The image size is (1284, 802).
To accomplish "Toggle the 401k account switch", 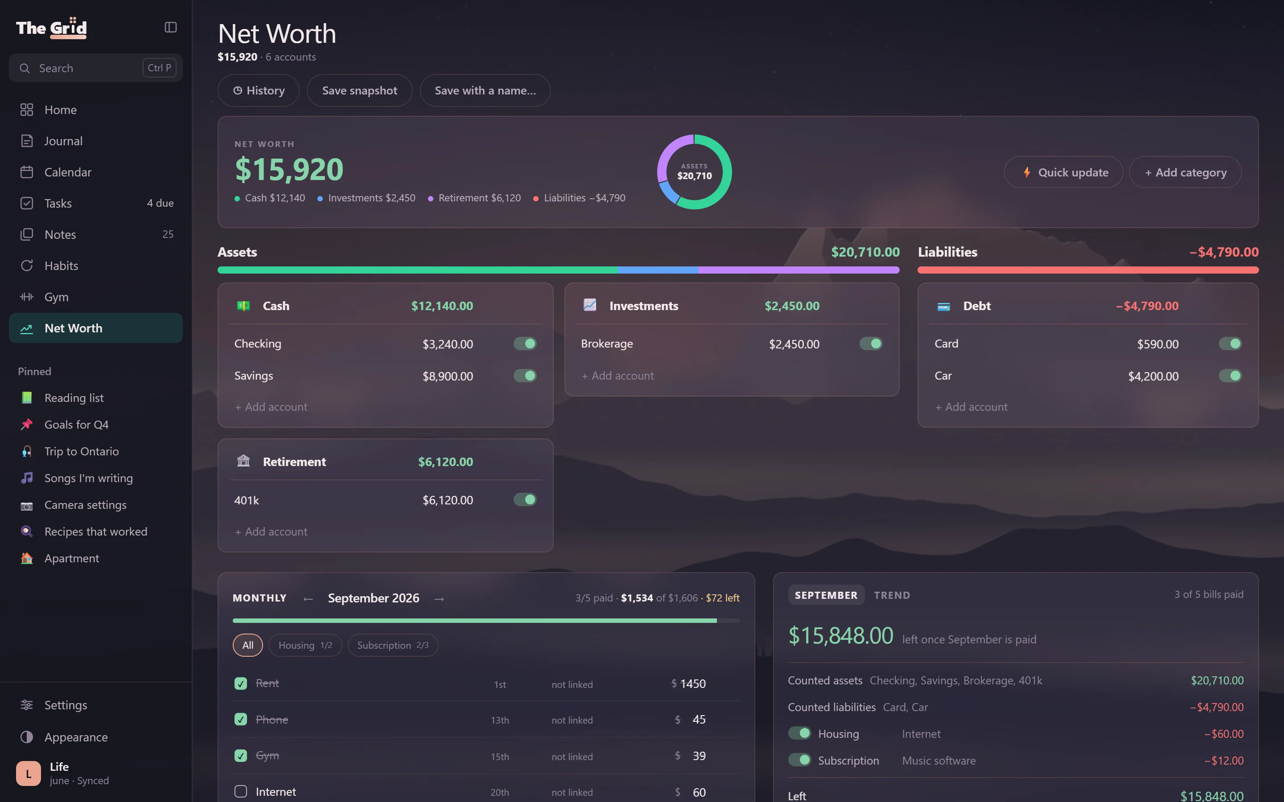I will (525, 499).
